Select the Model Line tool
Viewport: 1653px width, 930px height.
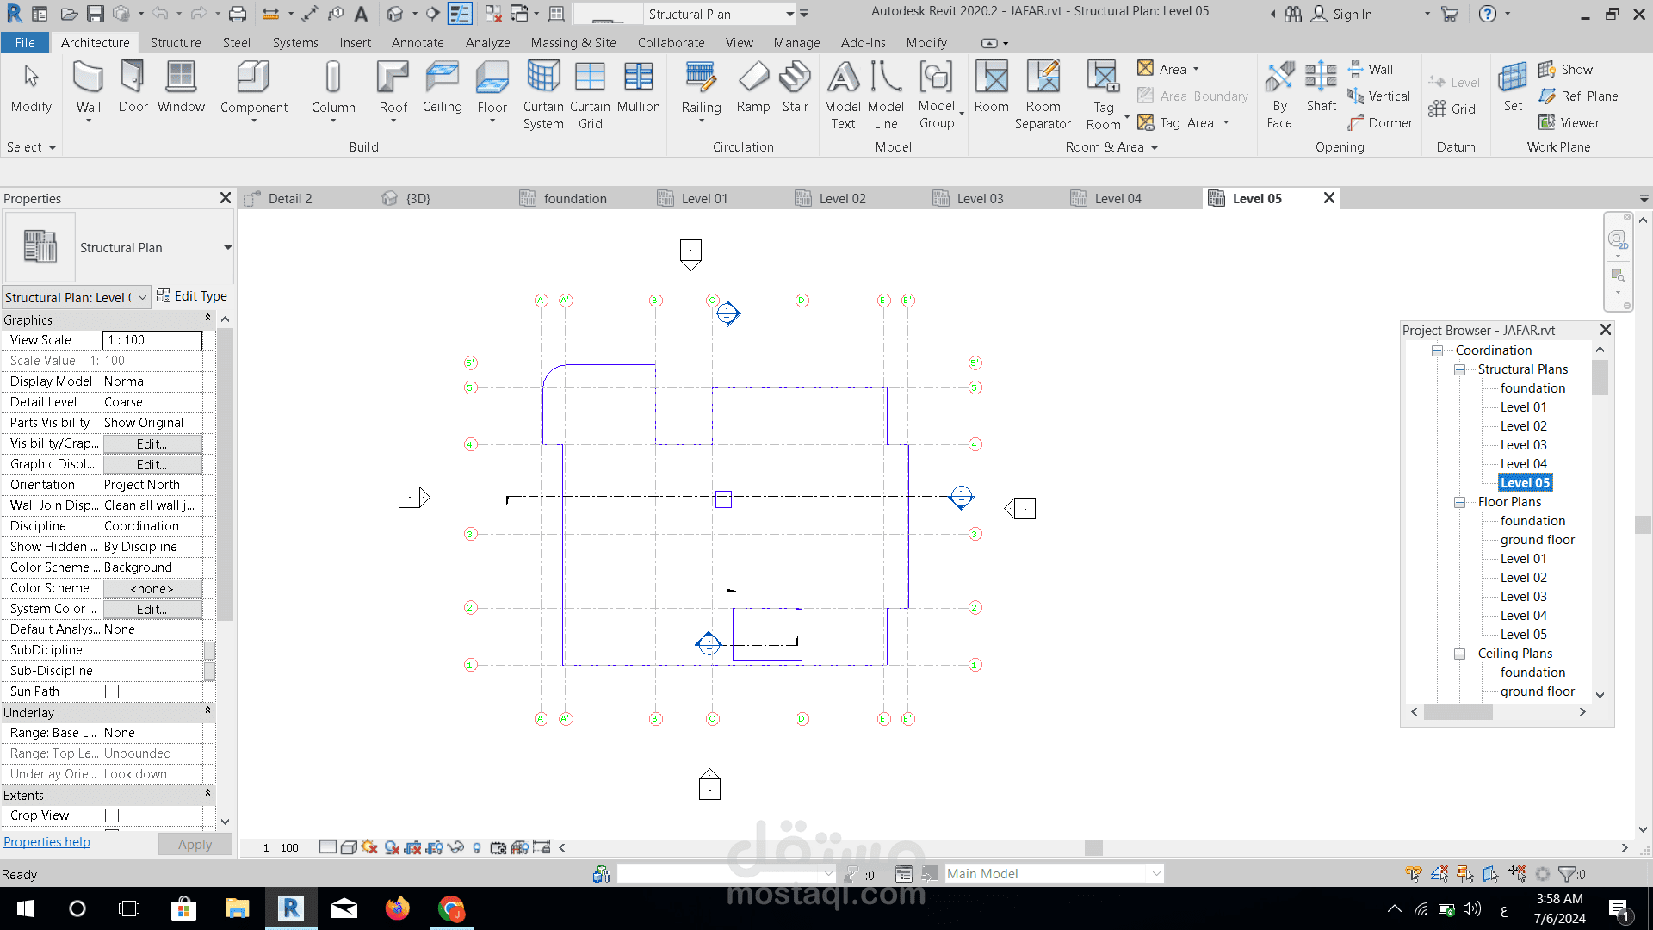886,95
